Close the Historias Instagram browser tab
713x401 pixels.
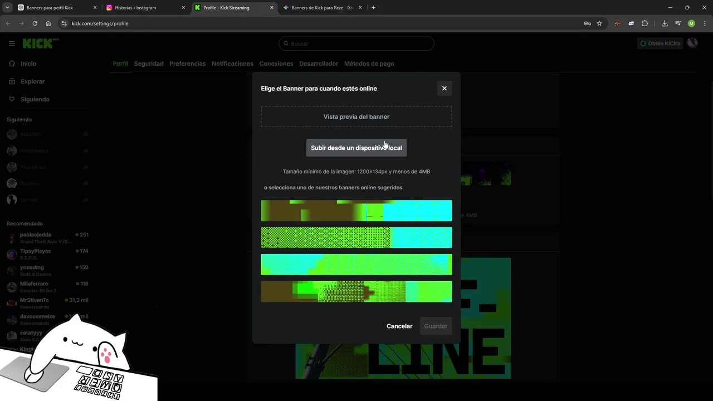tap(183, 8)
